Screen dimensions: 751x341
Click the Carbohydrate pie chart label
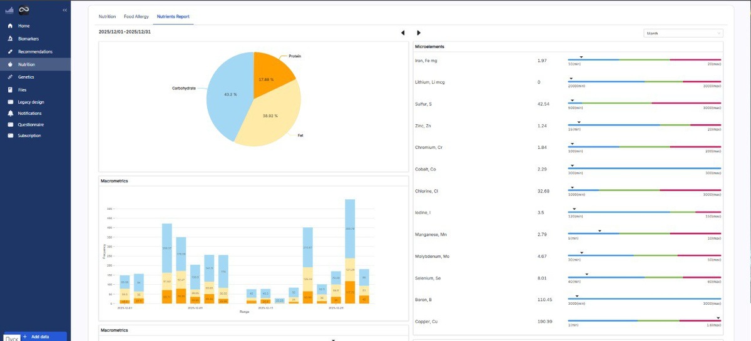pyautogui.click(x=184, y=89)
